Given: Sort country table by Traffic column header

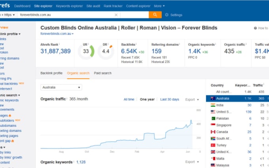Looking at the screenshot, I should (258, 85).
